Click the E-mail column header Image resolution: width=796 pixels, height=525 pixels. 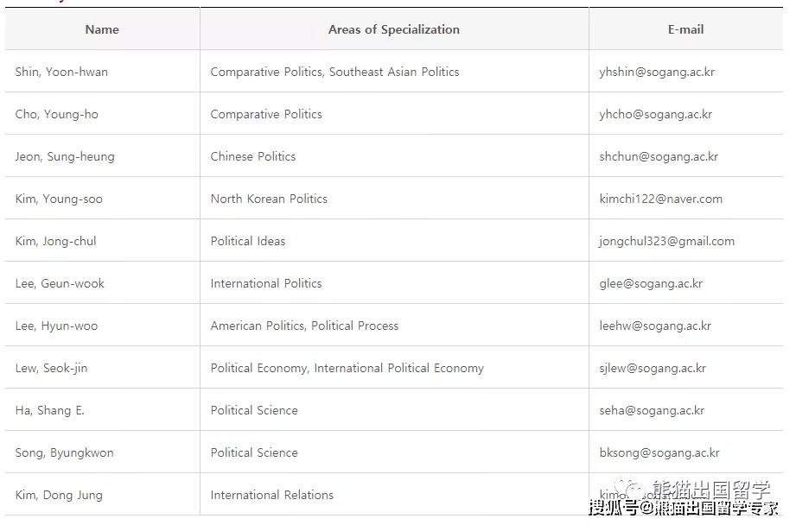click(x=686, y=30)
